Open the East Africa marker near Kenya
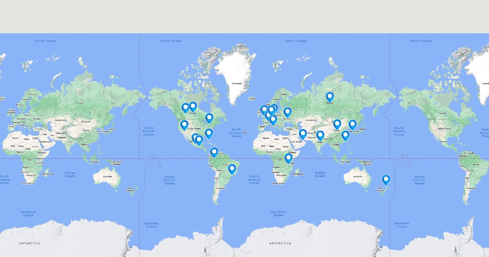489x257 pixels. click(289, 158)
